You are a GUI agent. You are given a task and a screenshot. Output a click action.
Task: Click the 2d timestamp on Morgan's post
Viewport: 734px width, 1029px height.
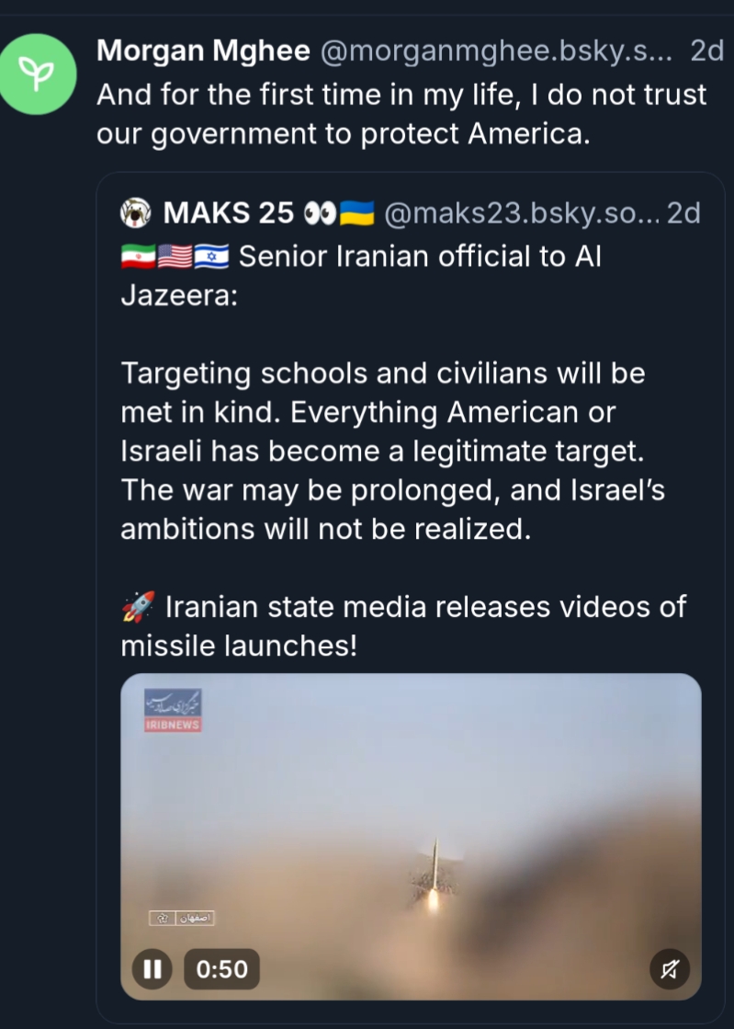point(706,52)
